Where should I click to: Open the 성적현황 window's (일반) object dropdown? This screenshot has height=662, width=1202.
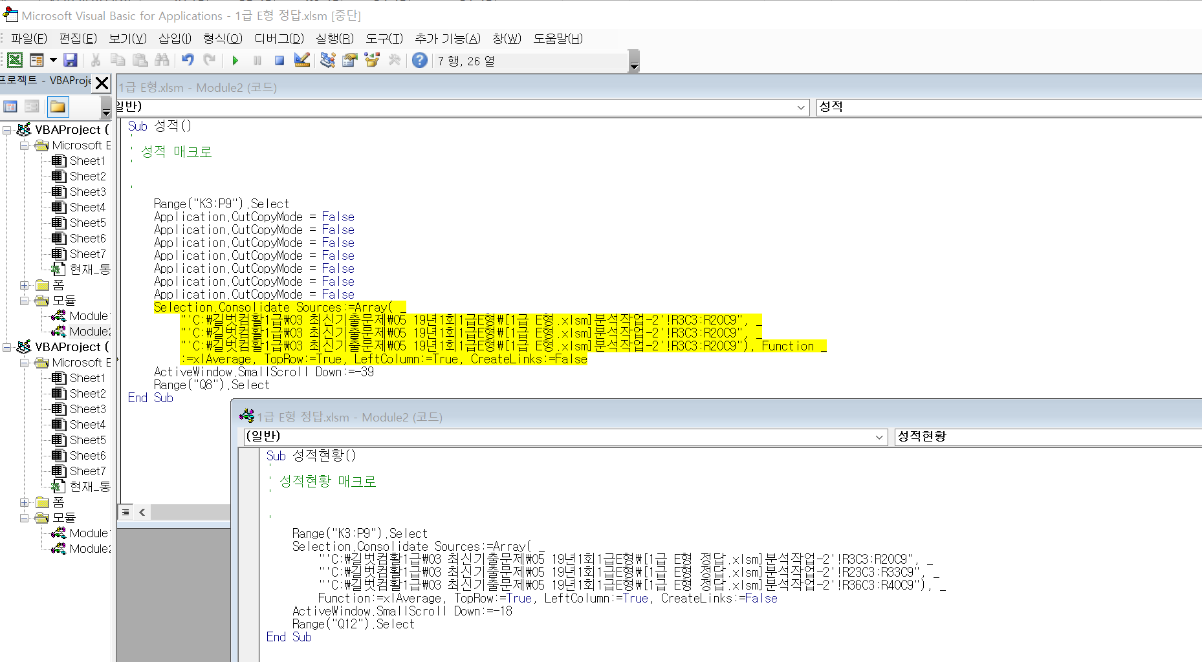[879, 438]
